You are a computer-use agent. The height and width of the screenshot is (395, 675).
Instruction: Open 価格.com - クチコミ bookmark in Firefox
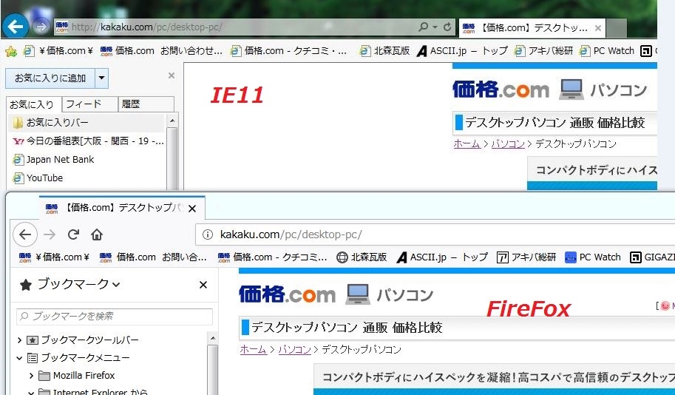(x=272, y=257)
